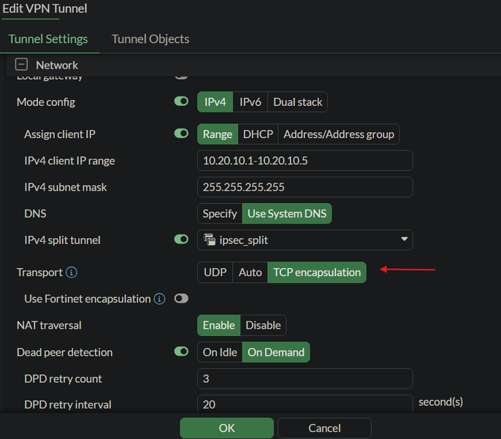Image resolution: width=501 pixels, height=439 pixels.
Task: Turn off Dead peer detection switch
Action: pos(181,351)
